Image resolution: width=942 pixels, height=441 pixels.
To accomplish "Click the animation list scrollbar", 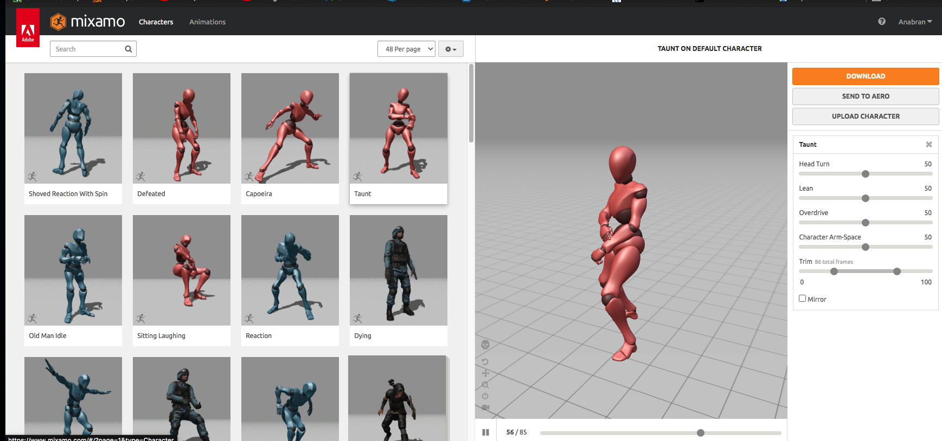I will tap(471, 103).
